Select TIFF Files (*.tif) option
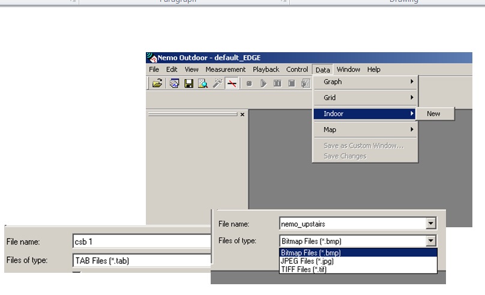This screenshot has width=485, height=295. [x=358, y=269]
